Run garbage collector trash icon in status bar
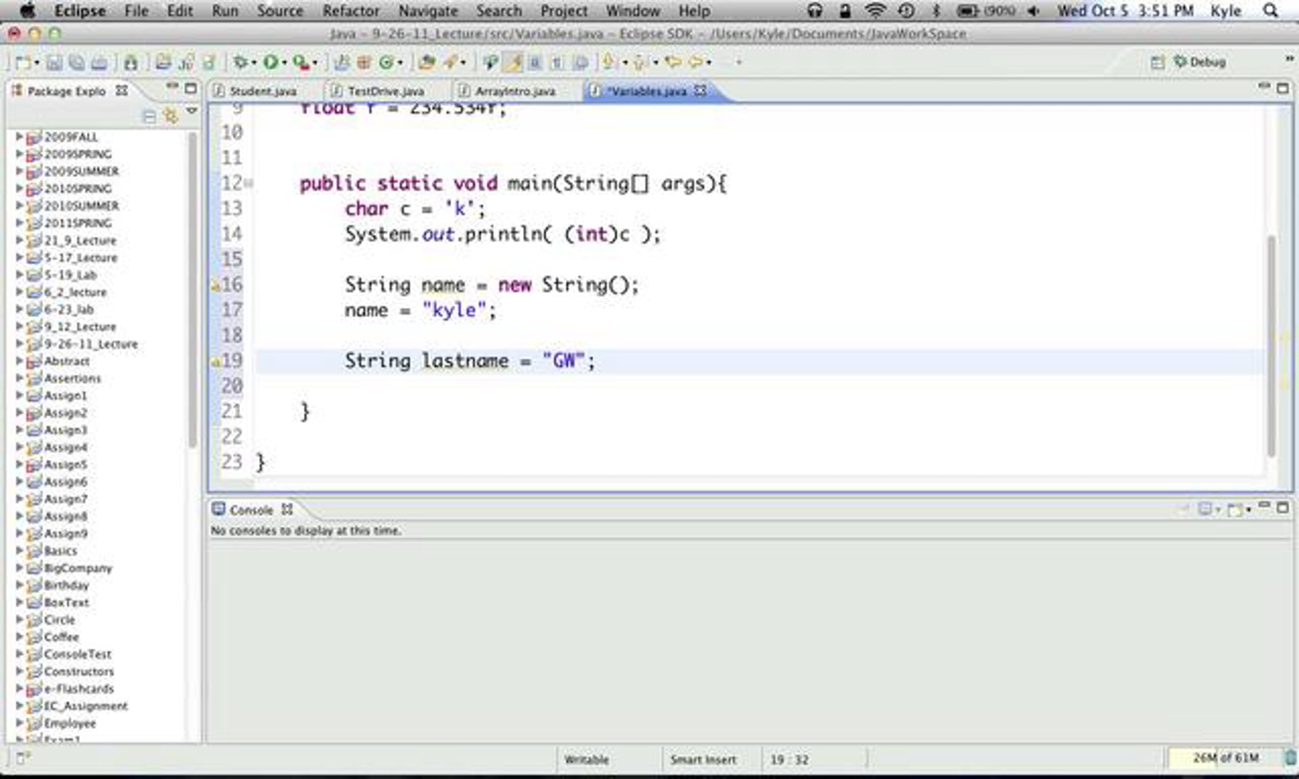1299x779 pixels. coord(1291,758)
